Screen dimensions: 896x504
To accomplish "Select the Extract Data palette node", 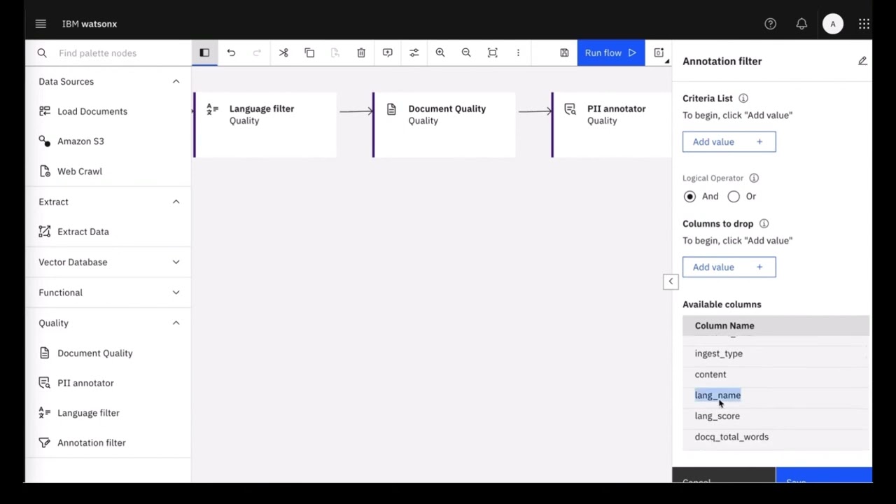I will pos(108,232).
